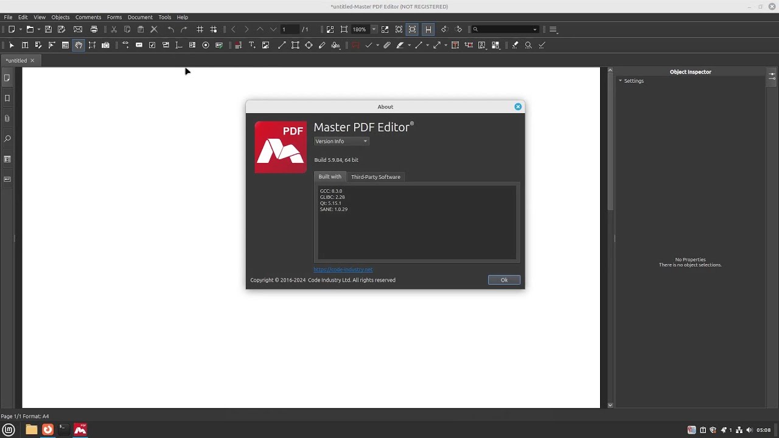Image resolution: width=779 pixels, height=438 pixels.
Task: Select the snapshot camera tool
Action: click(105, 45)
